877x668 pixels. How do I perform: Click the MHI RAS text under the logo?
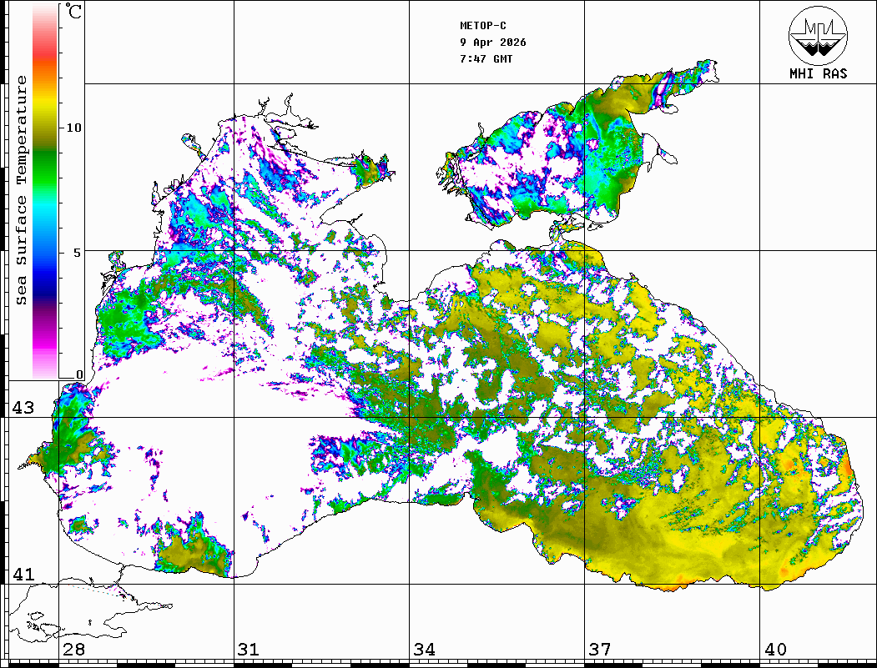[x=818, y=73]
